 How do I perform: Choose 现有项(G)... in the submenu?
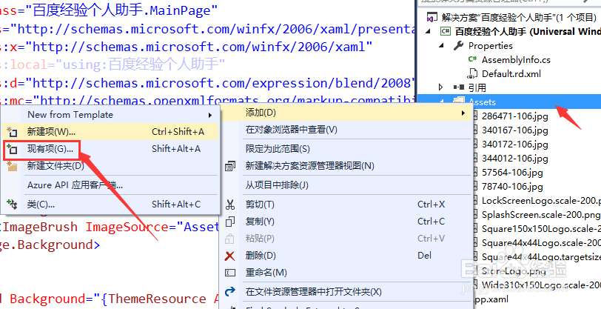110,149
